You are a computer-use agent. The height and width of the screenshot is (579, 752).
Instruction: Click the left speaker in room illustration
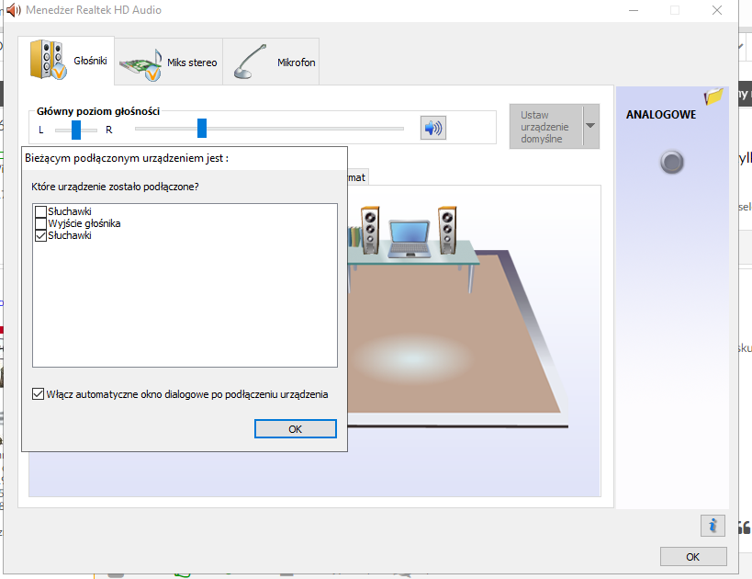click(x=370, y=231)
